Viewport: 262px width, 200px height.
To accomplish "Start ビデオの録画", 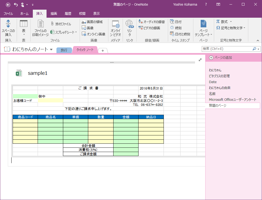I will point(149,28).
